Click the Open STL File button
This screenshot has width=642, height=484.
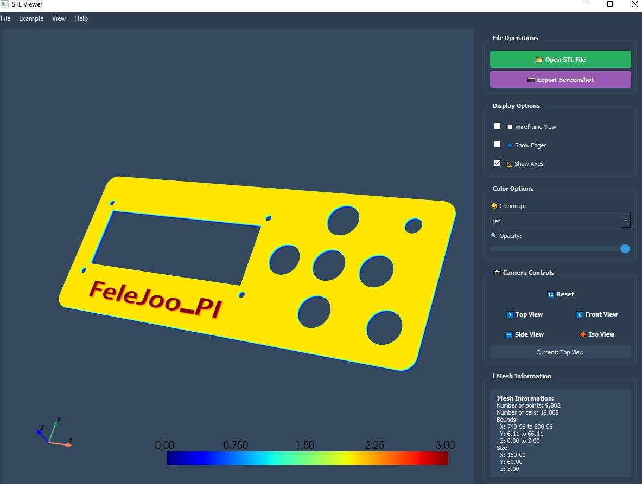(x=560, y=59)
